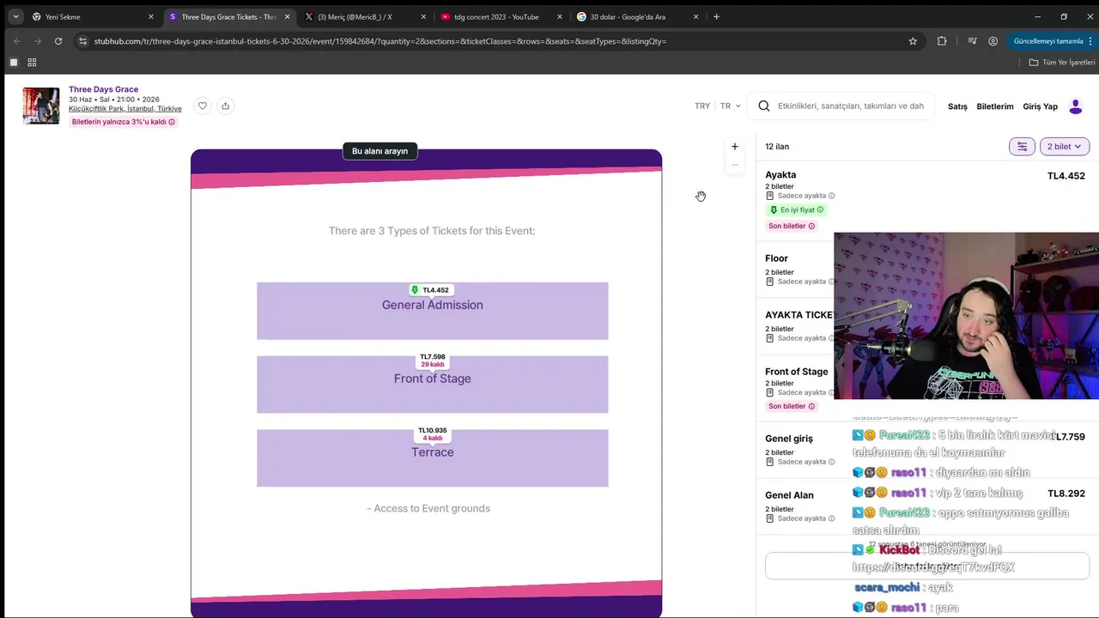
Task: Switch to 30 dolar Google search tab
Action: 637,16
